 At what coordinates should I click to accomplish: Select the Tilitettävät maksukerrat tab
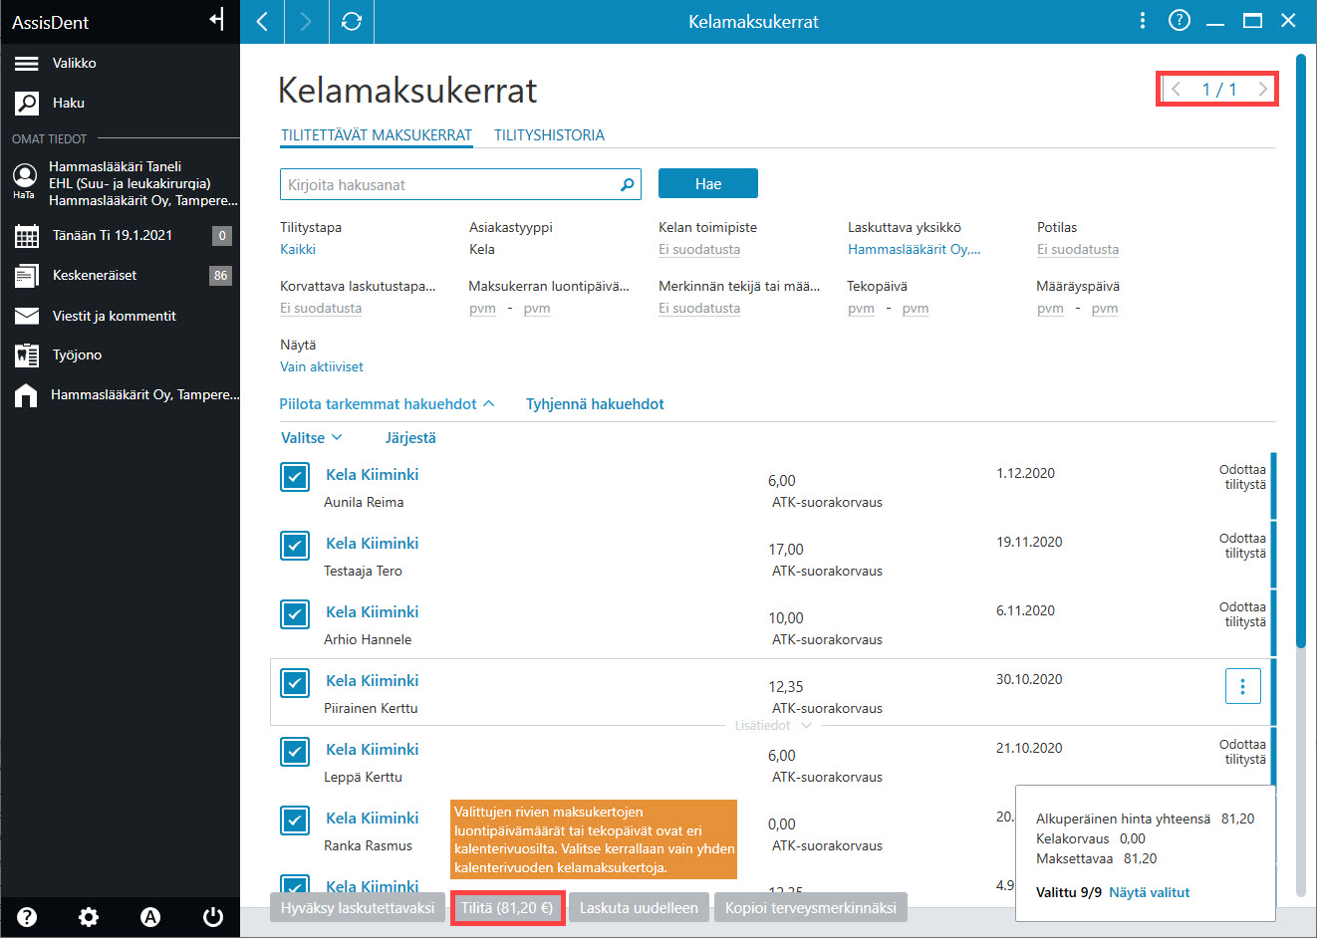pyautogui.click(x=377, y=135)
